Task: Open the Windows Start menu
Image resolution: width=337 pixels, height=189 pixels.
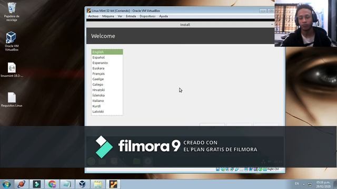Action: [x=7, y=184]
